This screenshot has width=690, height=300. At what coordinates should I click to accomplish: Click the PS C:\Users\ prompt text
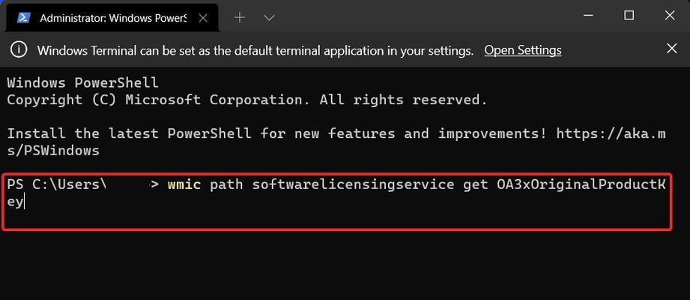coord(57,184)
